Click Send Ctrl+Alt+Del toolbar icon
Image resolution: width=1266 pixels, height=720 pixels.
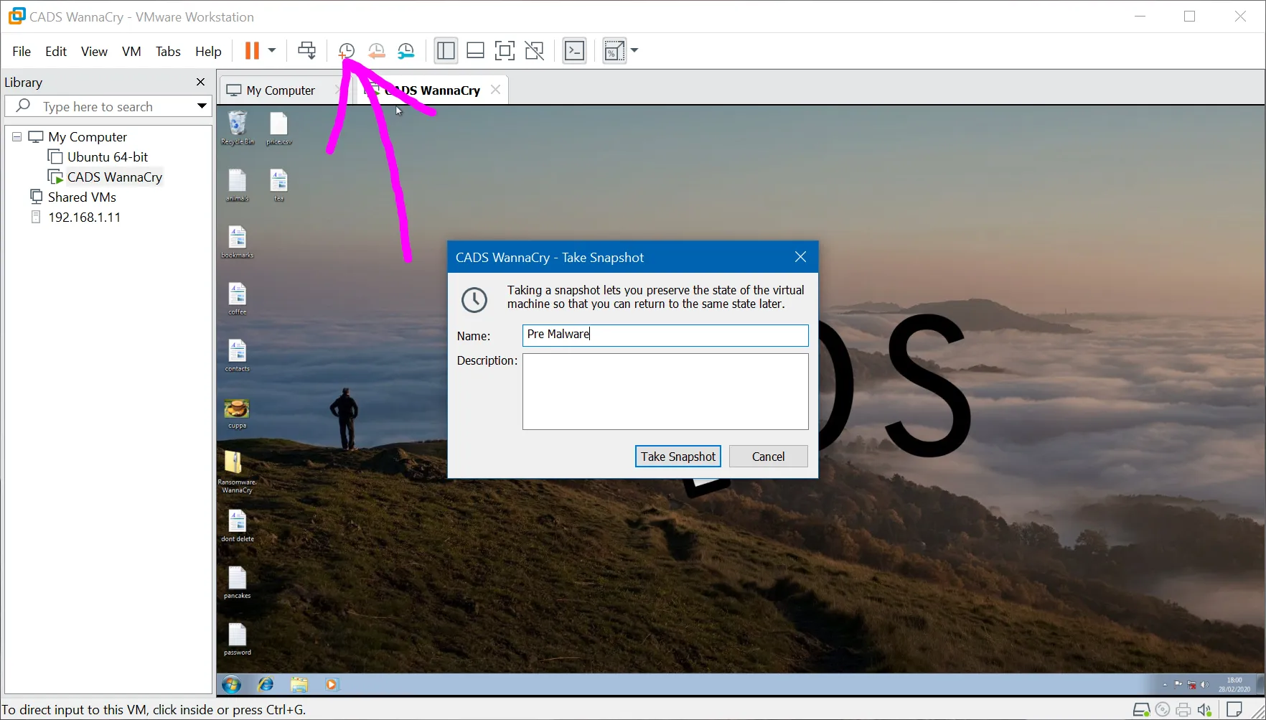pos(306,51)
